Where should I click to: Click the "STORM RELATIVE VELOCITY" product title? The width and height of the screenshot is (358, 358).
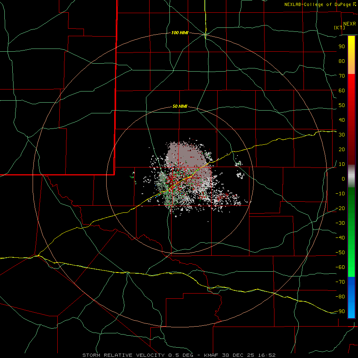click(x=123, y=355)
